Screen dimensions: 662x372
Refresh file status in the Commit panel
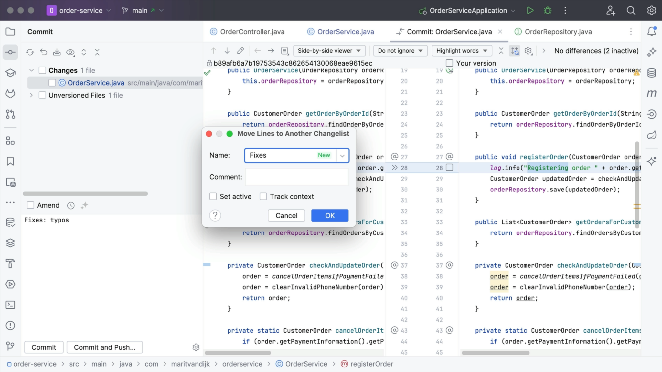coord(30,52)
